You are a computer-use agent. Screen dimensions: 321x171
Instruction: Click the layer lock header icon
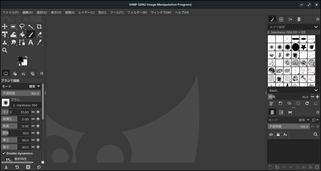(x=278, y=135)
